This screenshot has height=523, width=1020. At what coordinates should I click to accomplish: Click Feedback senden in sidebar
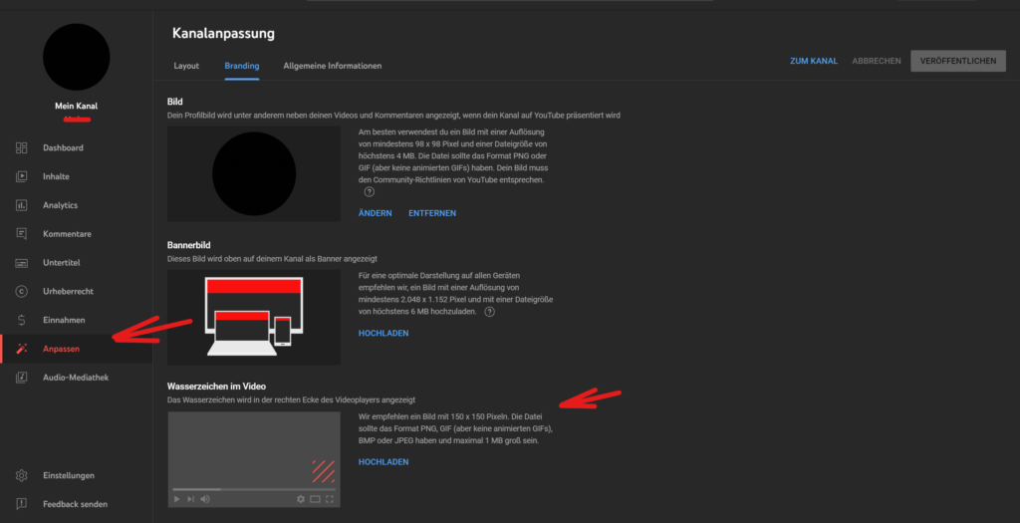pos(74,504)
